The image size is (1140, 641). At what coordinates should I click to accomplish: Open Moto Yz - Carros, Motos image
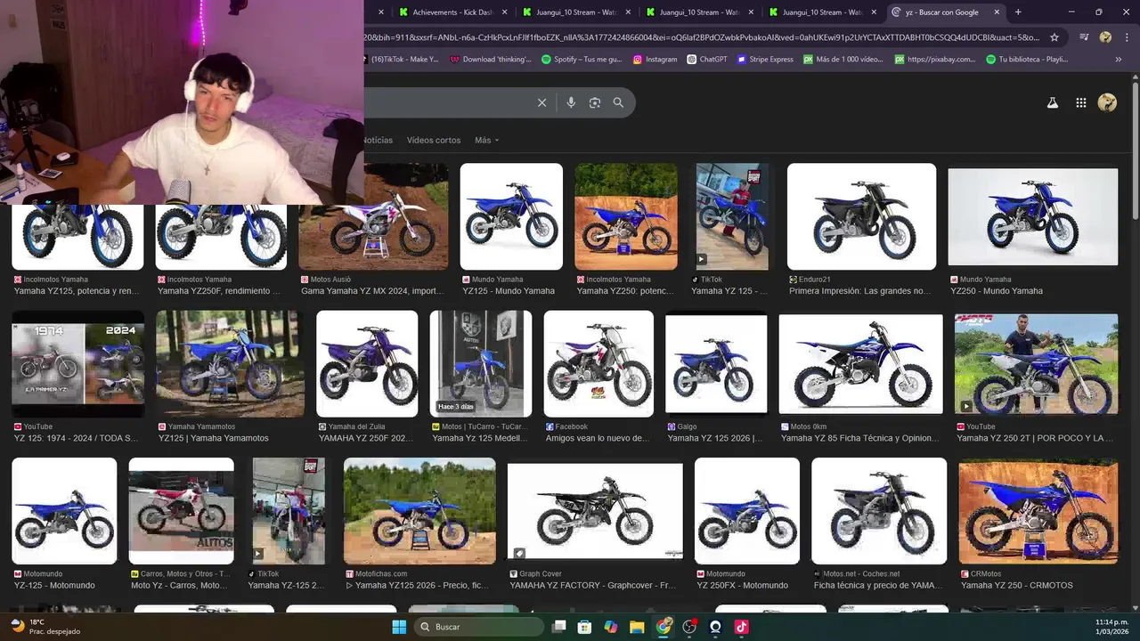[x=181, y=511]
